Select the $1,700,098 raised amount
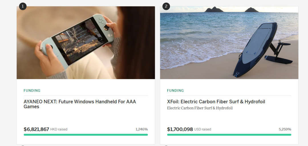308x146 pixels. tap(180, 129)
